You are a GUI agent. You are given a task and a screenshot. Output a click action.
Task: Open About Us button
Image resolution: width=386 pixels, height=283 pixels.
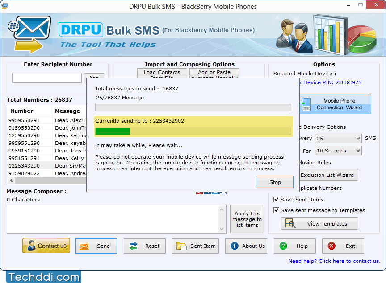[246, 246]
